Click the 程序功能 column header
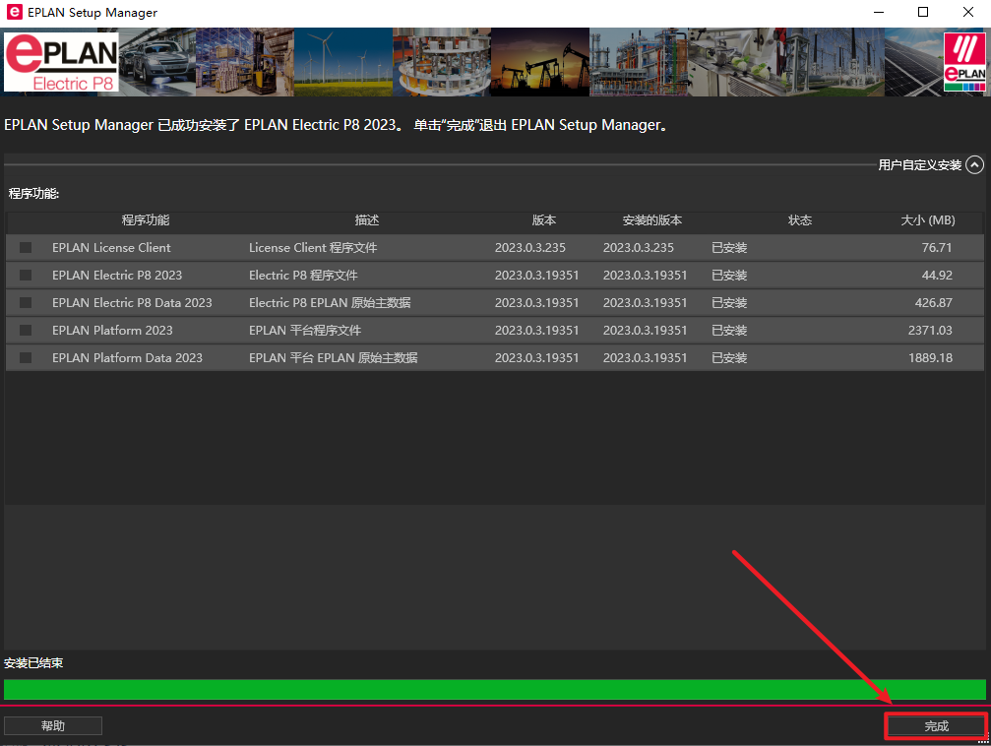 click(146, 220)
